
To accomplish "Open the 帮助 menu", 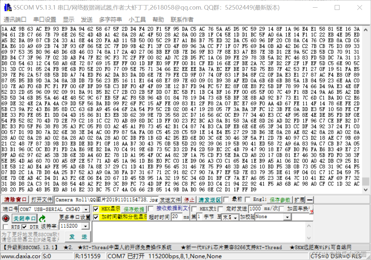I will [158, 19].
